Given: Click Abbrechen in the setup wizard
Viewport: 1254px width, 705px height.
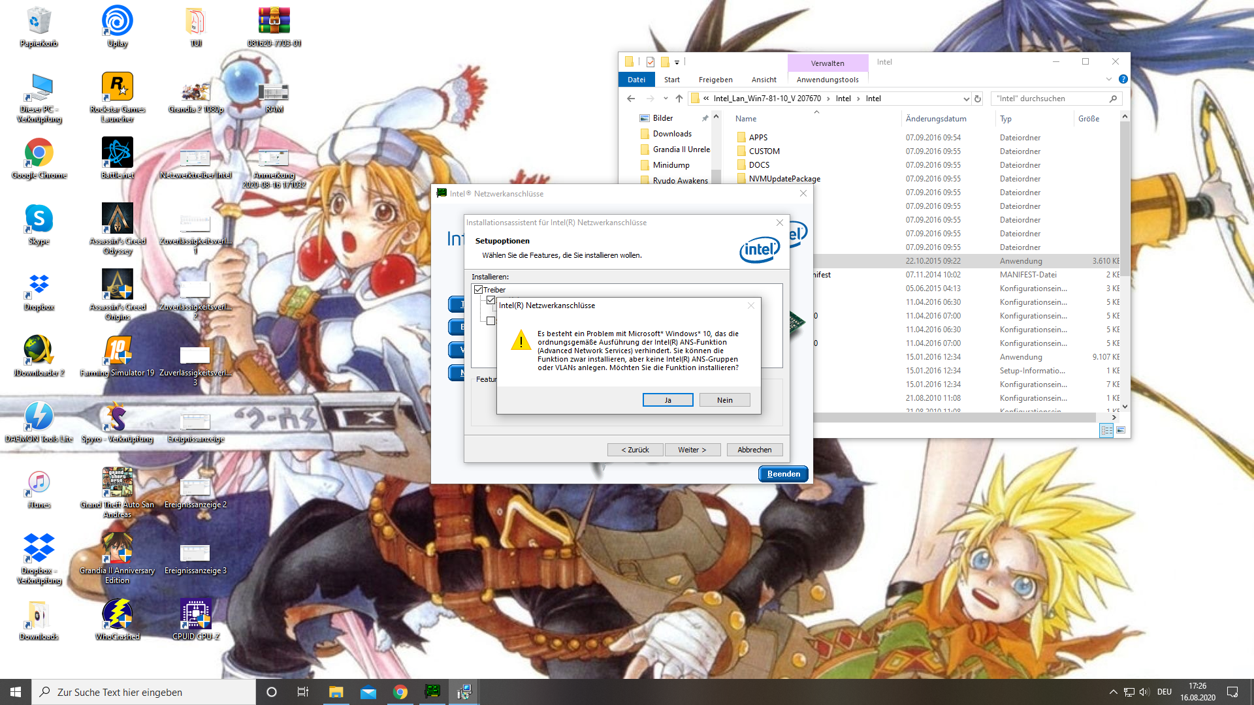Looking at the screenshot, I should point(754,450).
